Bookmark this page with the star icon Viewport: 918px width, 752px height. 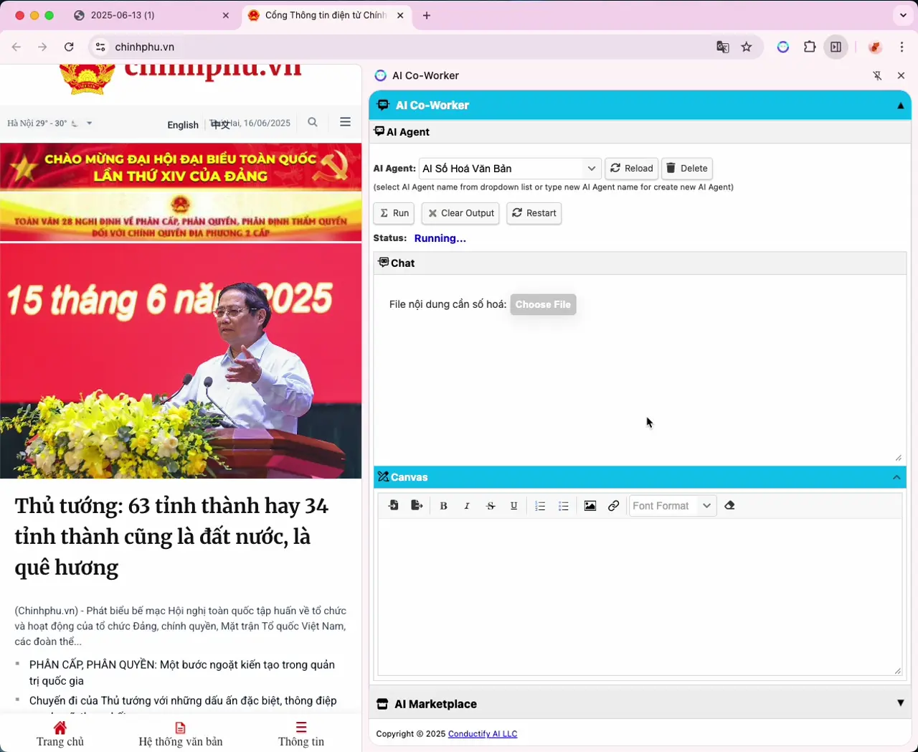(747, 47)
